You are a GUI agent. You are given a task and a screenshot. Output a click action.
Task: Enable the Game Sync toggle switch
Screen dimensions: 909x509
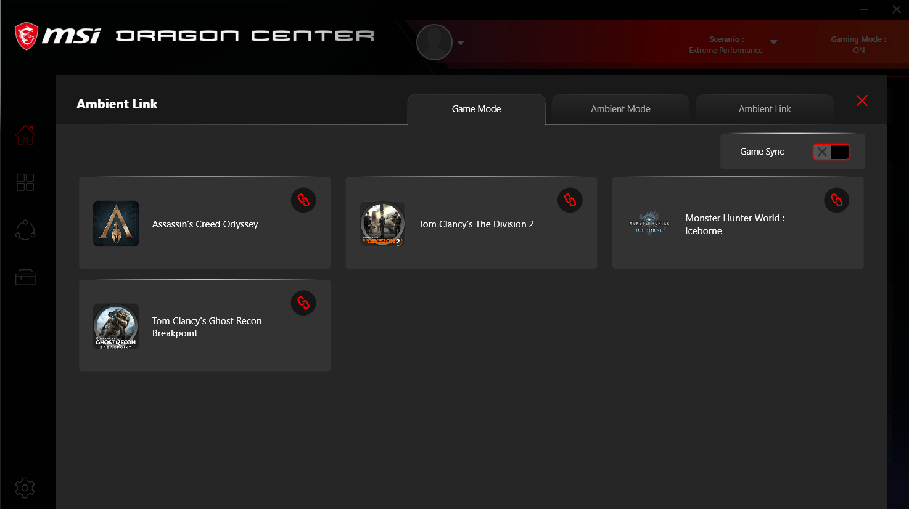pos(831,152)
